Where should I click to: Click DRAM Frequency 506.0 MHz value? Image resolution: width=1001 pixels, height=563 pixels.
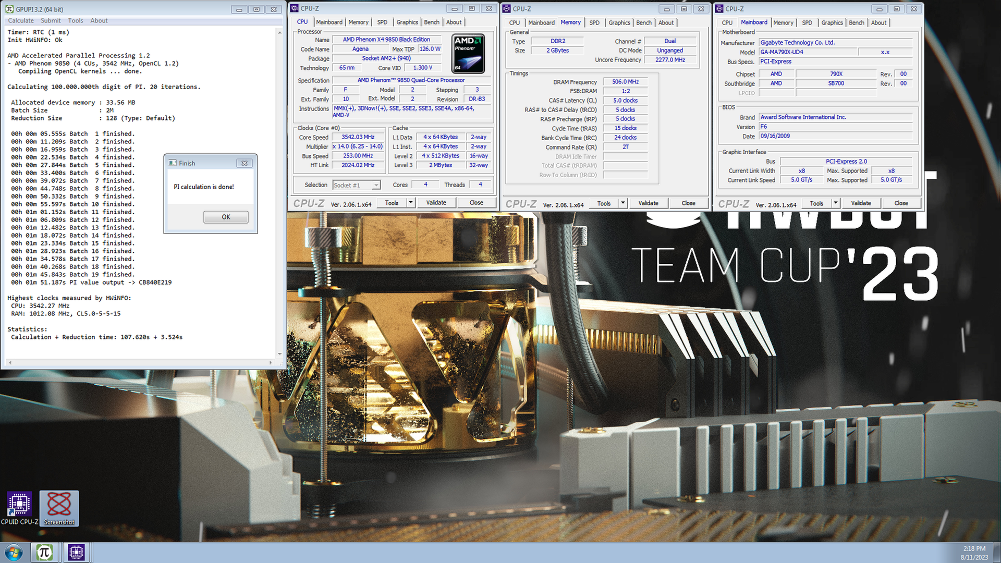click(625, 82)
